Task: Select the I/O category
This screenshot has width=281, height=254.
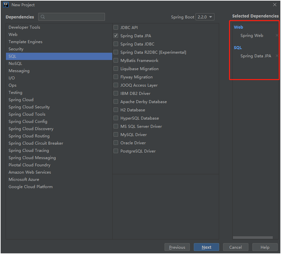Action: [x=59, y=78]
